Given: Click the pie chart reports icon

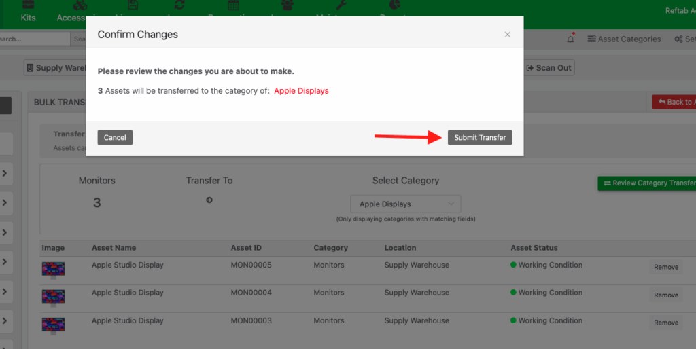Looking at the screenshot, I should [x=395, y=5].
